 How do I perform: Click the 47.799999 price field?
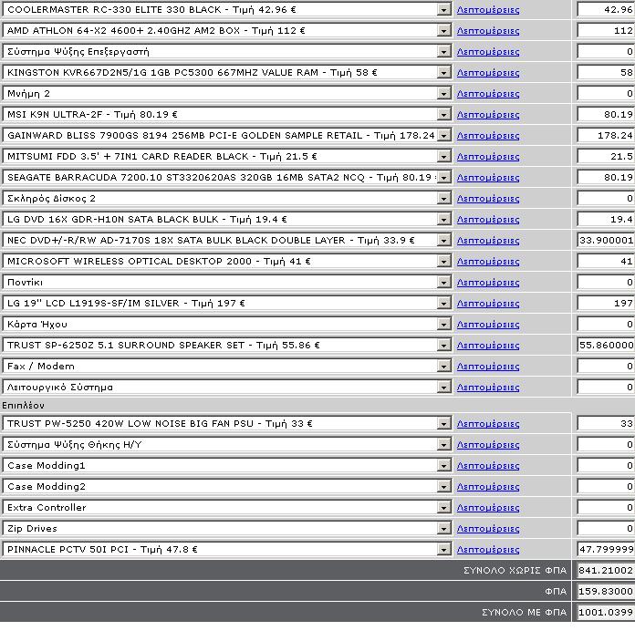click(606, 550)
